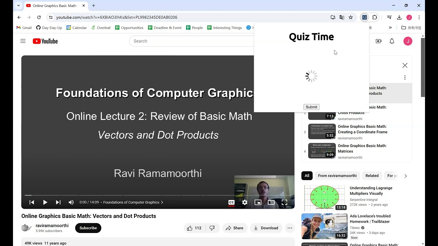Enter fullscreen video mode
The image size is (438, 246).
click(284, 202)
